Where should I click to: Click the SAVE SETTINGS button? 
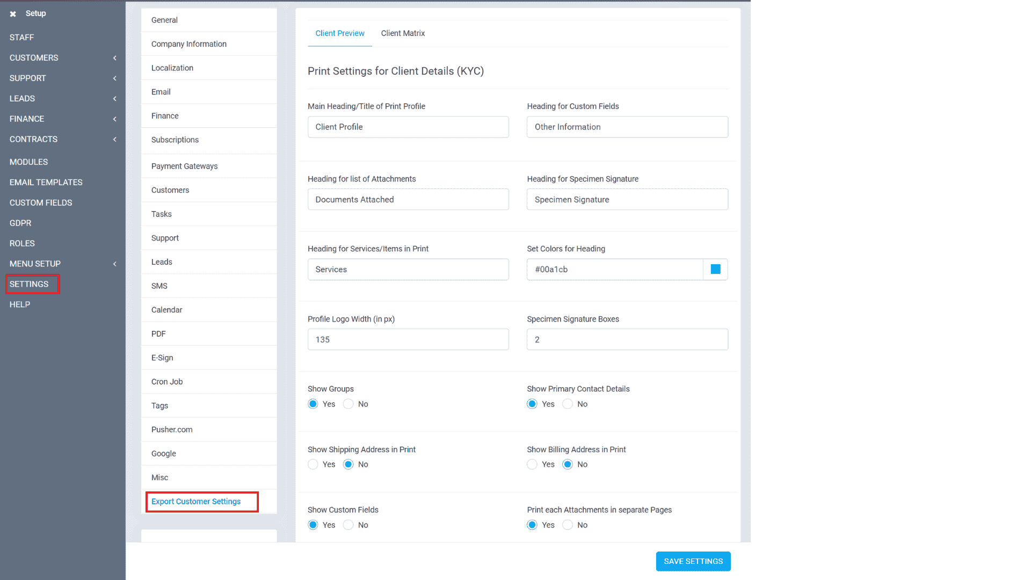click(693, 561)
